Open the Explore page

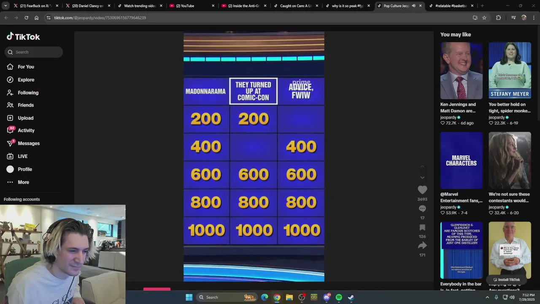click(26, 80)
